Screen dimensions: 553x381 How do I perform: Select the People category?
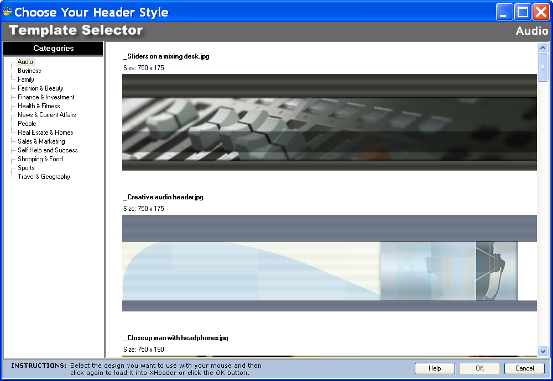click(x=27, y=123)
